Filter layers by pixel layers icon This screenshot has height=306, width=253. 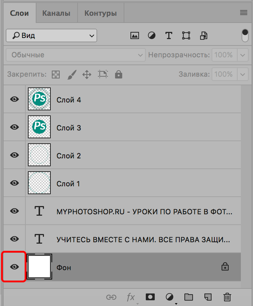click(134, 35)
